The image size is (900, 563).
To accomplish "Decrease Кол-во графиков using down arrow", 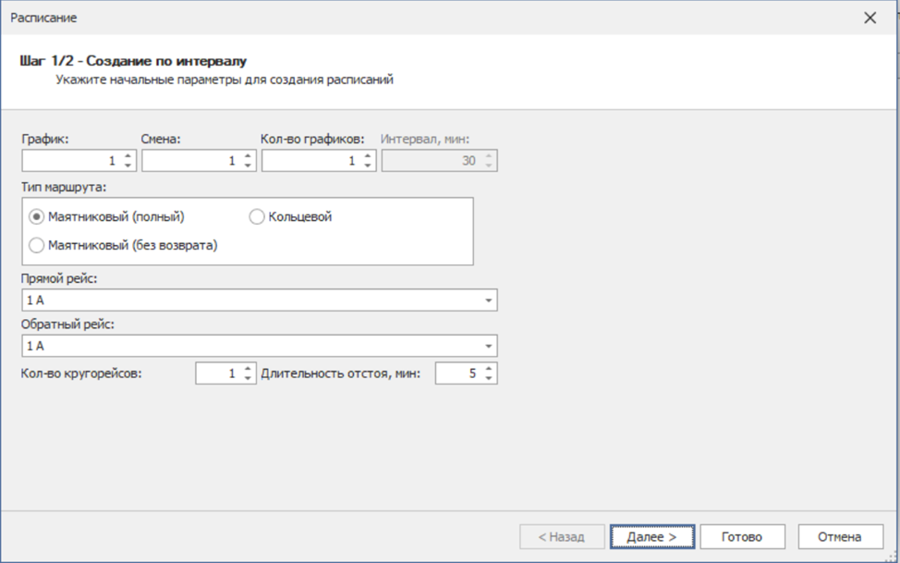I will pyautogui.click(x=368, y=165).
